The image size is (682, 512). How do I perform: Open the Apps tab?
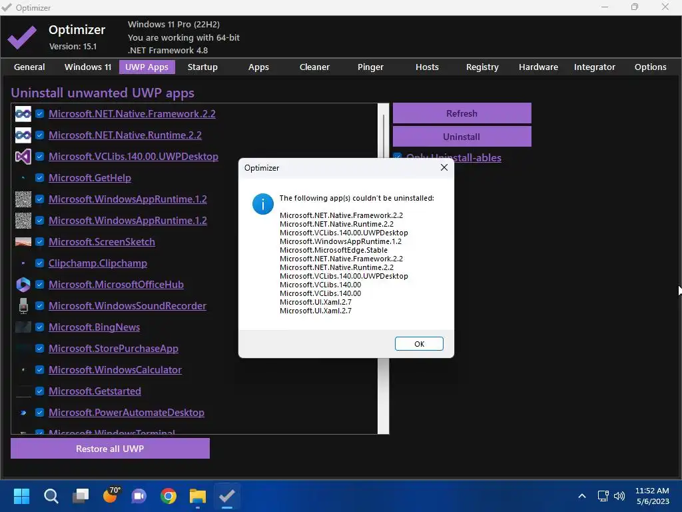258,67
